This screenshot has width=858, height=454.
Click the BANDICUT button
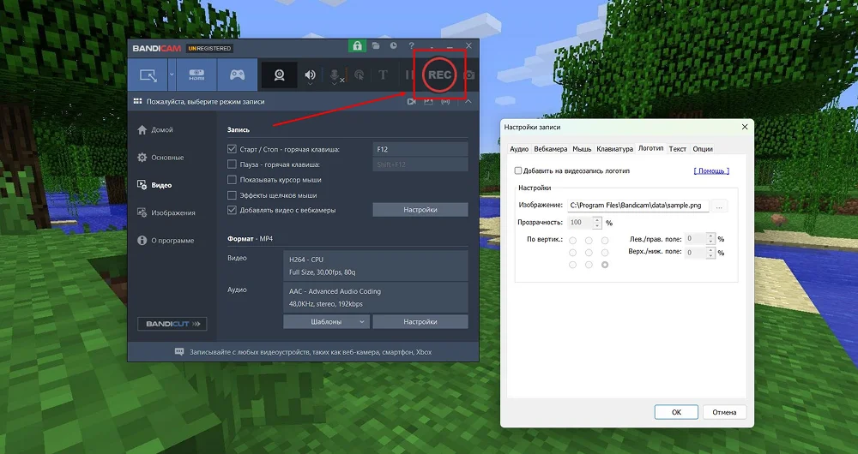[x=172, y=324]
